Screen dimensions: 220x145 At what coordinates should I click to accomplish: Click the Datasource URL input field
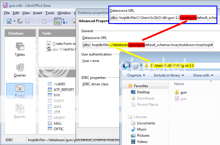coord(148,45)
